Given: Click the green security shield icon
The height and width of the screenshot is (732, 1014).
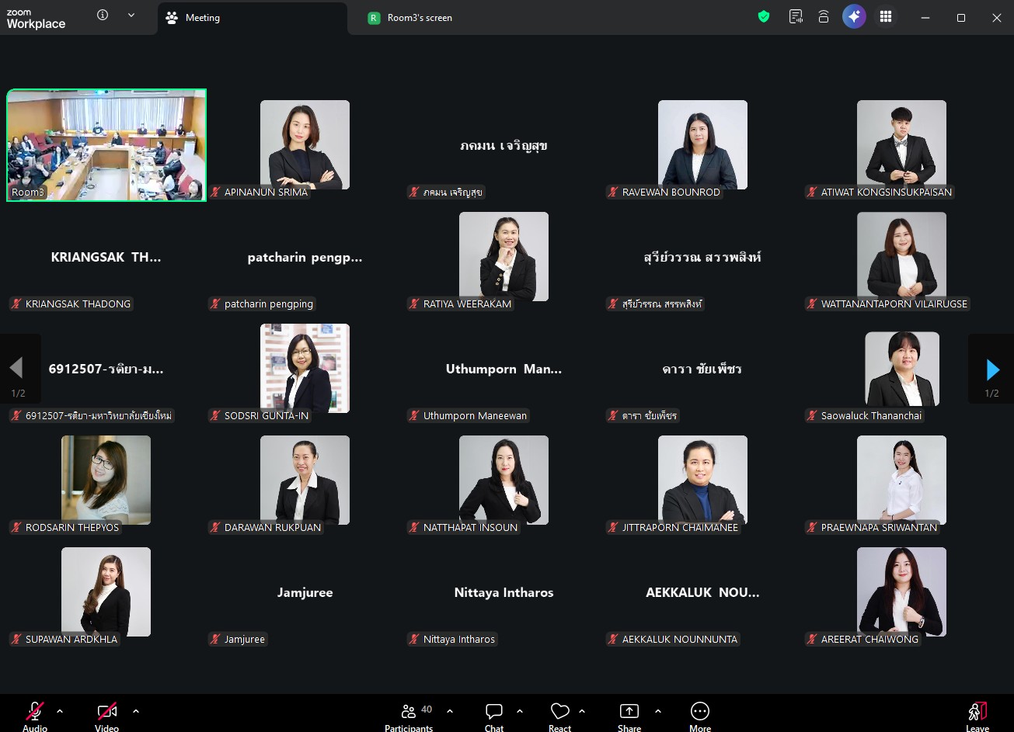Looking at the screenshot, I should click(764, 17).
